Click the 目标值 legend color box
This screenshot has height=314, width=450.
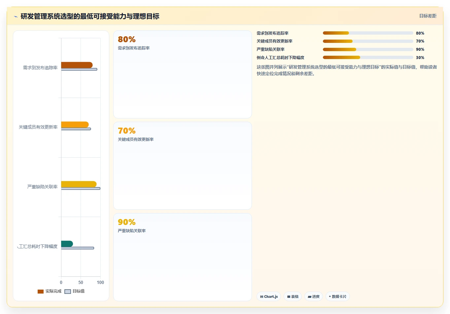(68, 292)
